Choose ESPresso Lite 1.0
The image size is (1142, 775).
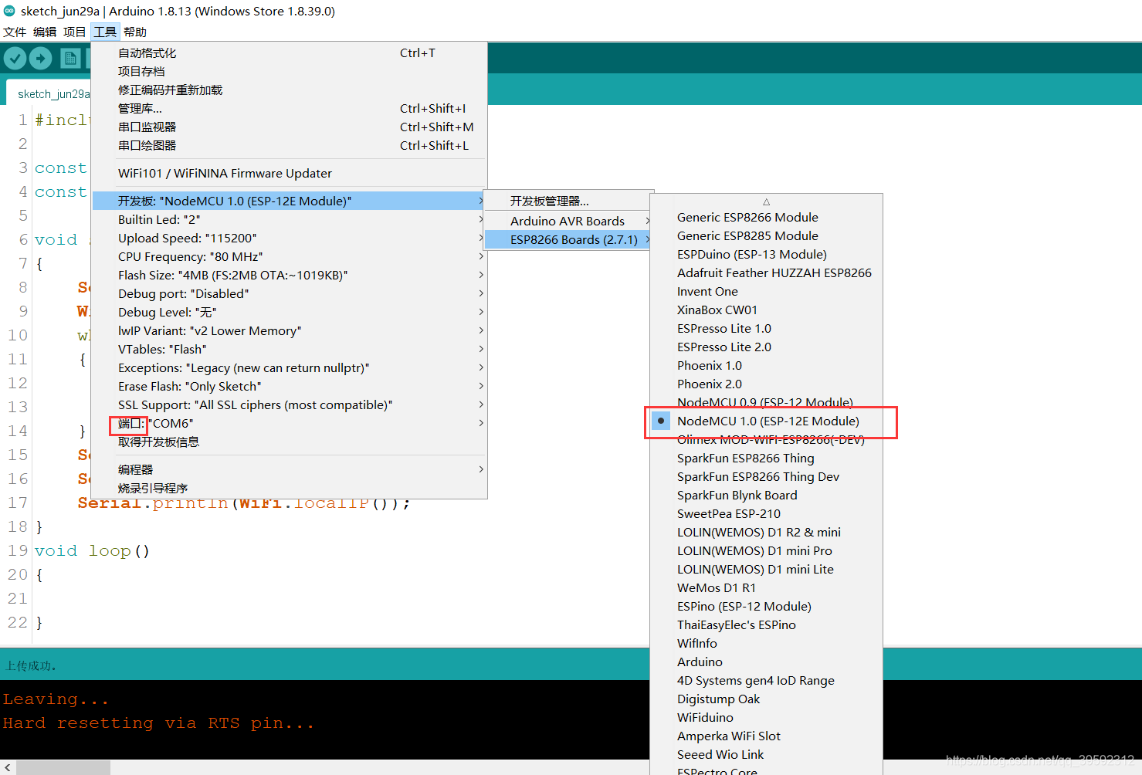766,328
